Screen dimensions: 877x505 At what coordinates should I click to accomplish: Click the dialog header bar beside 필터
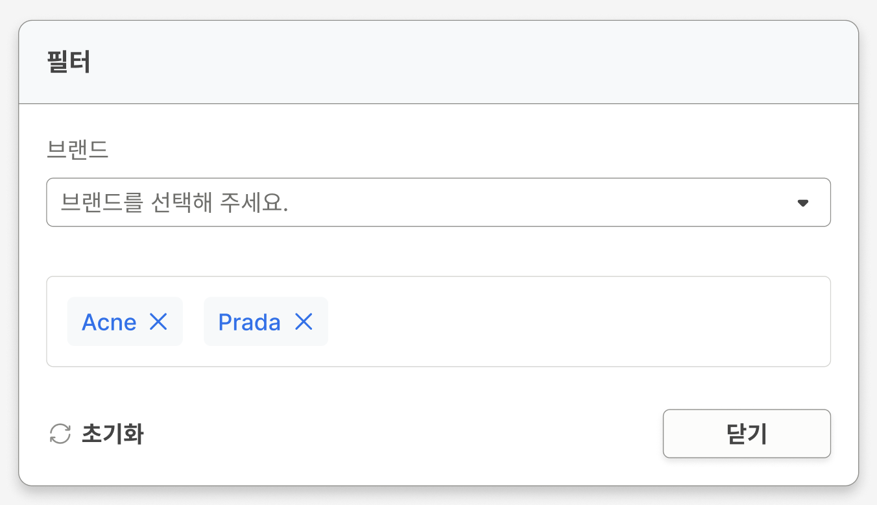click(x=454, y=63)
